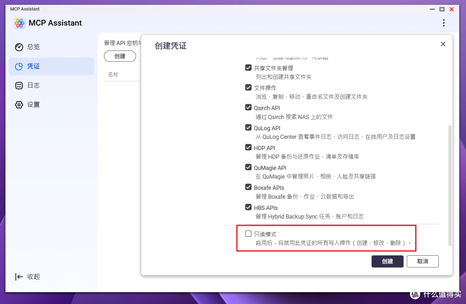Uncheck the QuLog API checkbox
Image resolution: width=466 pixels, height=304 pixels.
[x=249, y=127]
